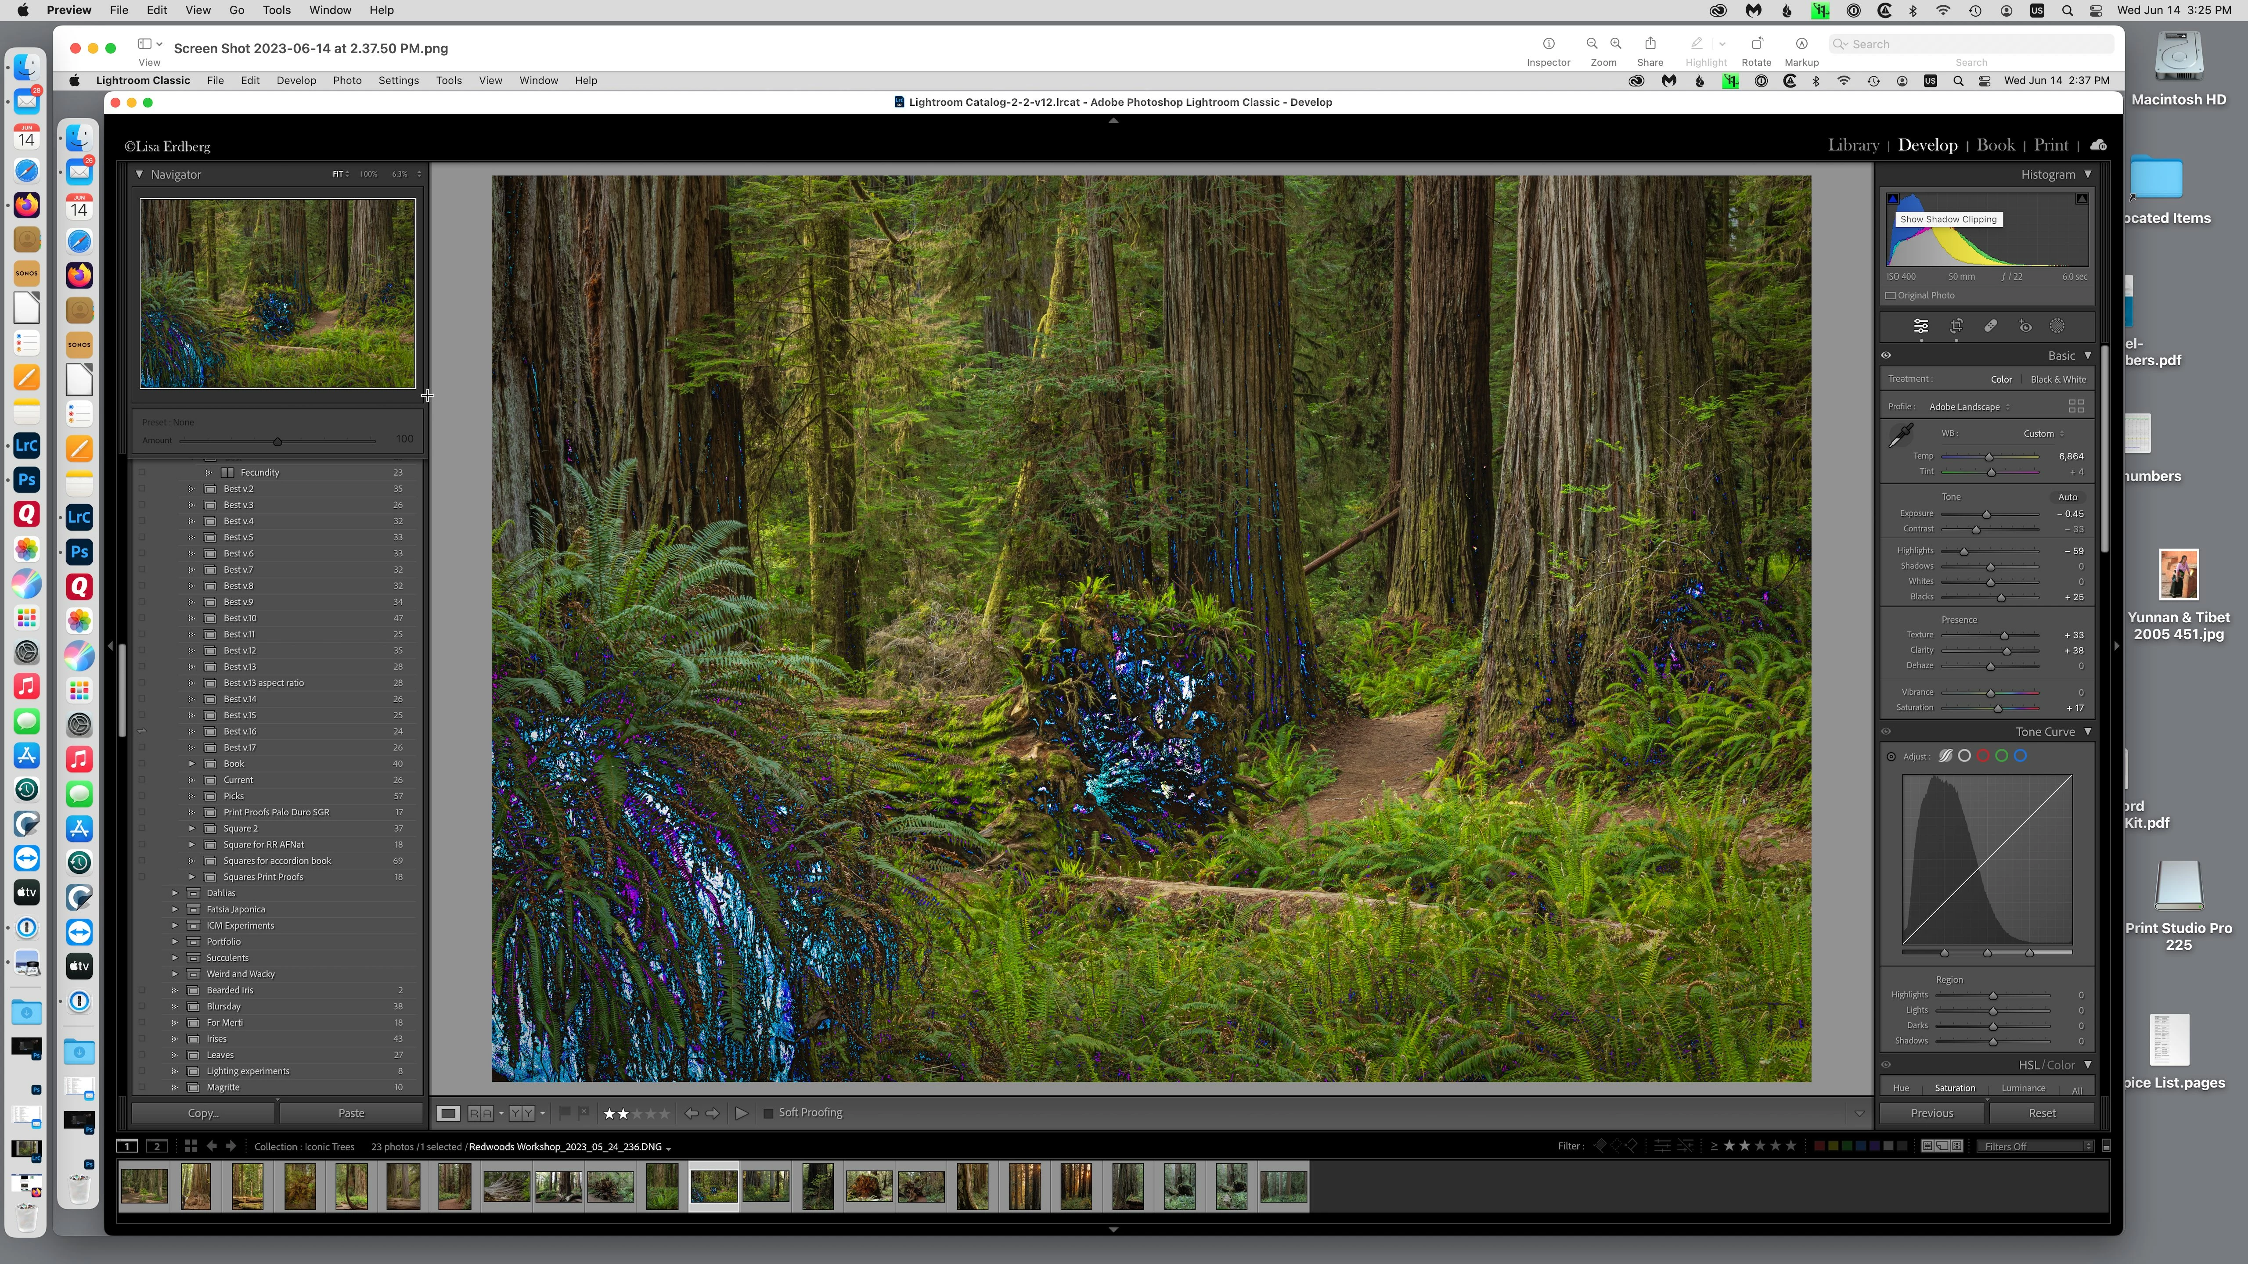Enable the Soft Proofing checkbox
The image size is (2248, 1264).
[768, 1113]
